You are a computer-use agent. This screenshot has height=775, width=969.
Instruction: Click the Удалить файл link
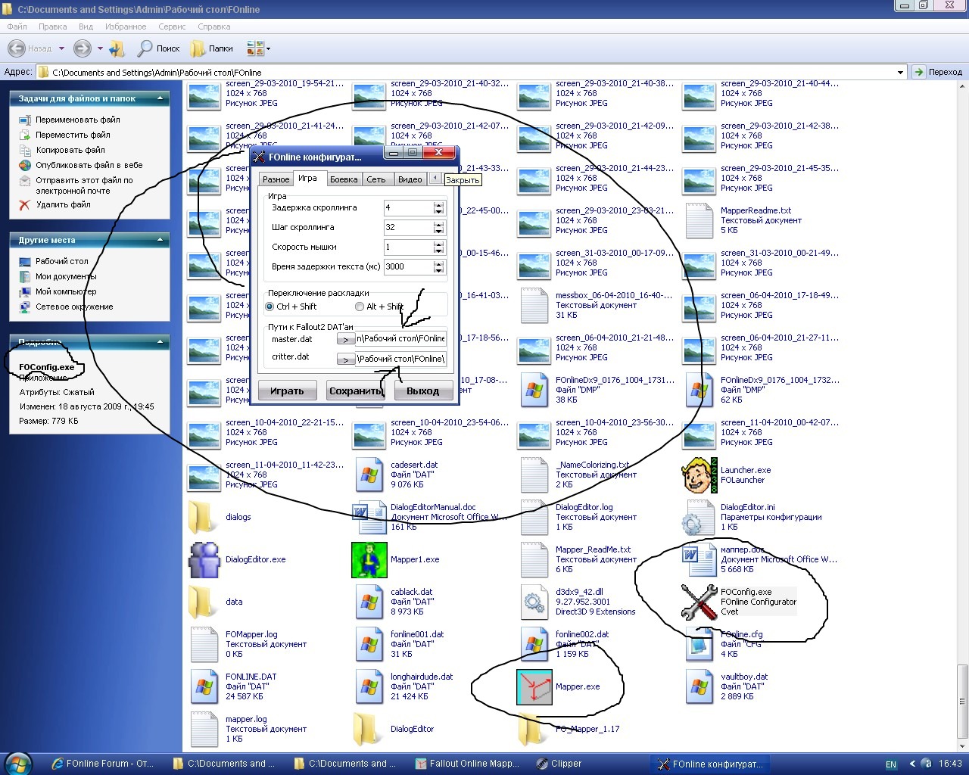63,204
